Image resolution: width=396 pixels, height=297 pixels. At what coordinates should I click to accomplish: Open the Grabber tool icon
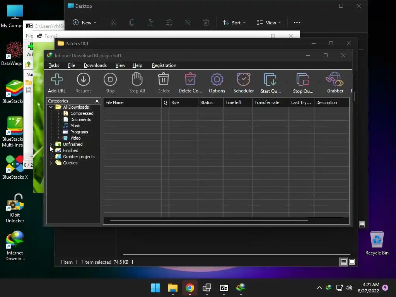pyautogui.click(x=335, y=83)
